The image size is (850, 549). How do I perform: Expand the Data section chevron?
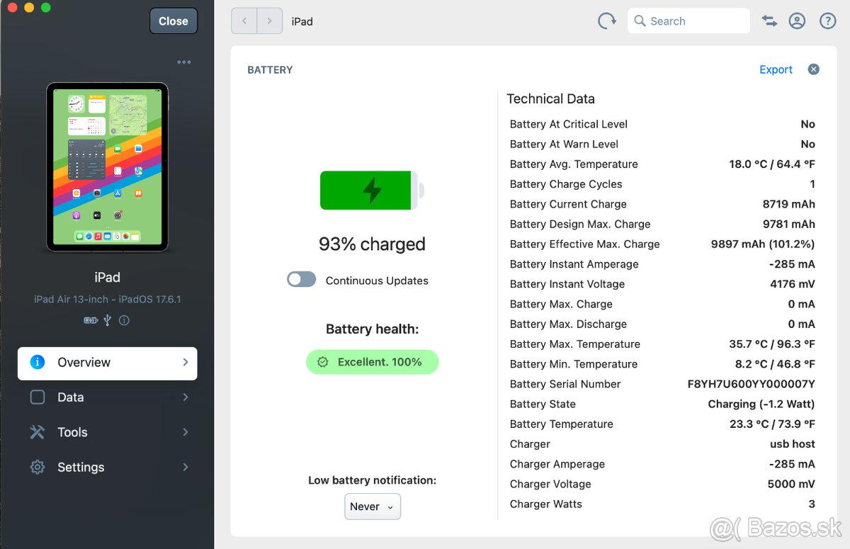click(x=186, y=397)
